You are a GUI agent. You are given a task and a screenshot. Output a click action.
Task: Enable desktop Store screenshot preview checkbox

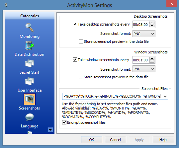(81, 41)
